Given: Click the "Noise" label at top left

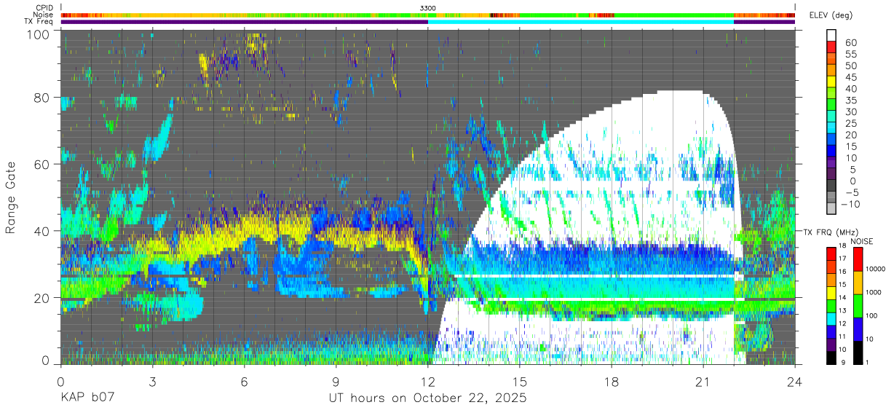Looking at the screenshot, I should point(44,15).
